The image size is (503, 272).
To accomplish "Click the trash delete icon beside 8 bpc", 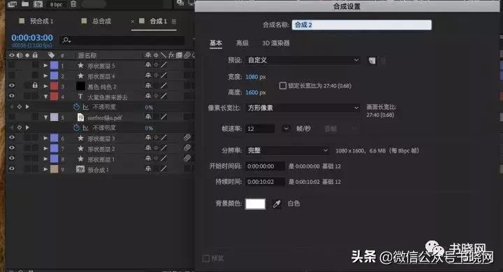I will click(x=73, y=4).
